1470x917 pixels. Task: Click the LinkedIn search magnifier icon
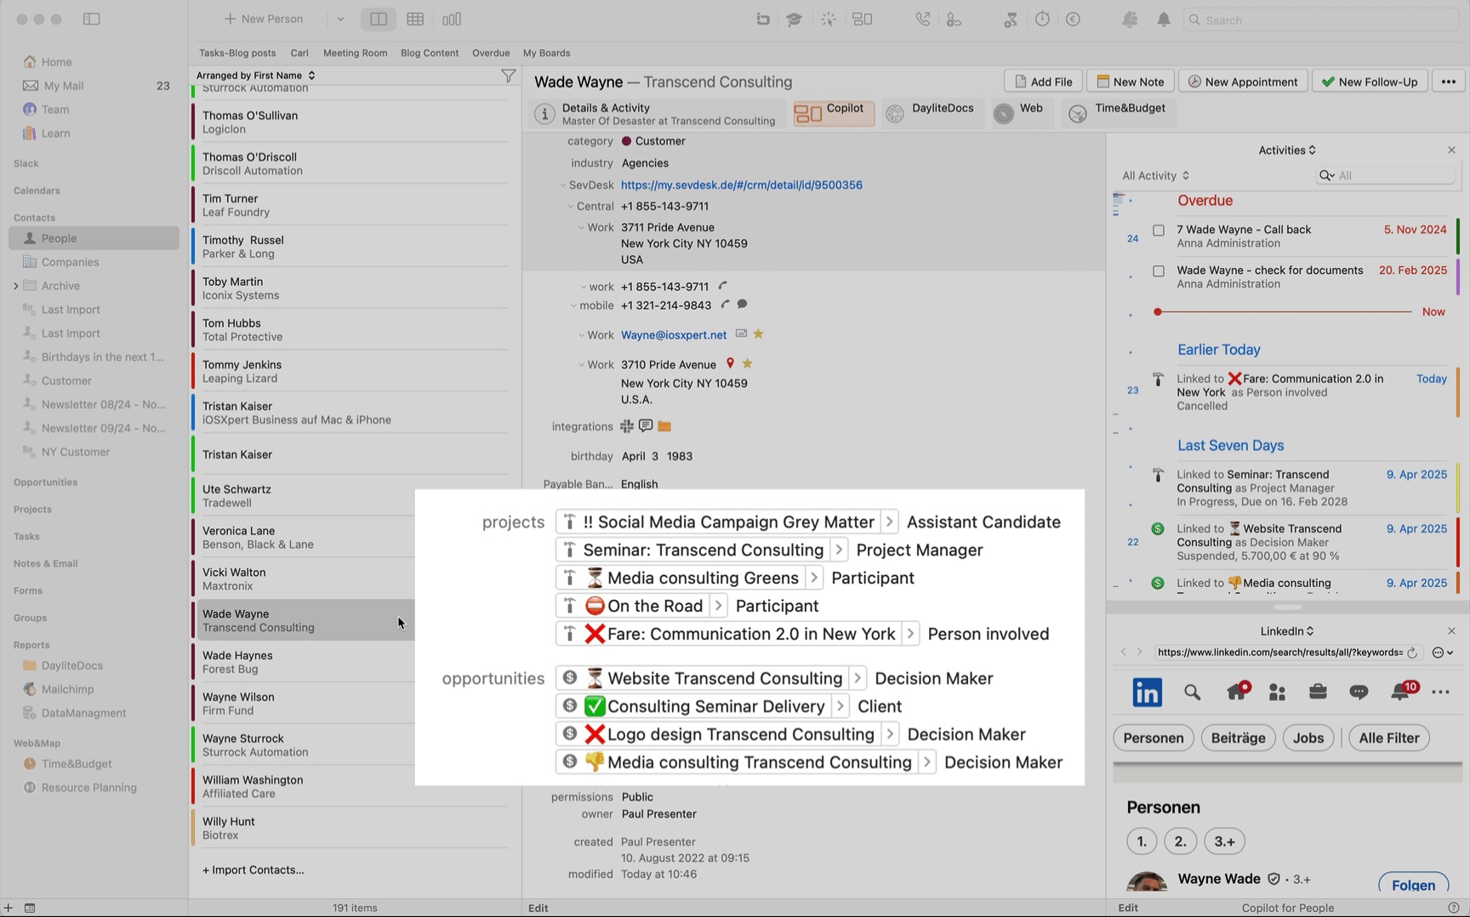[x=1192, y=692]
